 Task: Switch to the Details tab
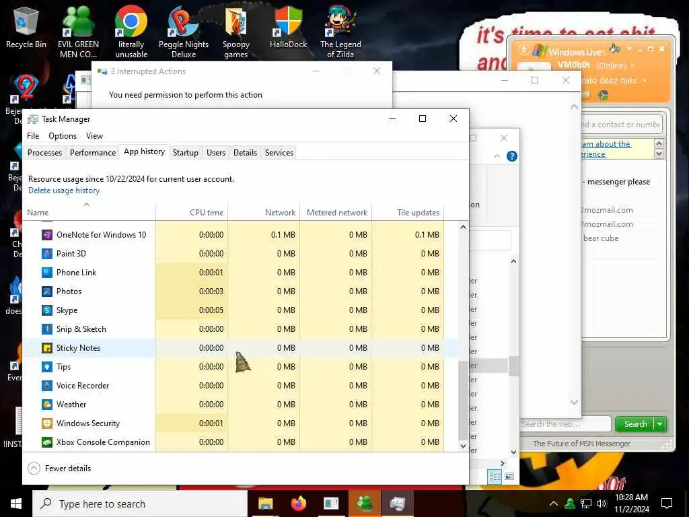tap(245, 153)
